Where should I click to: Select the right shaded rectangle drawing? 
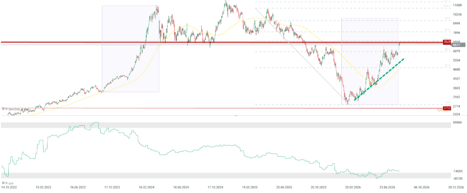370,61
